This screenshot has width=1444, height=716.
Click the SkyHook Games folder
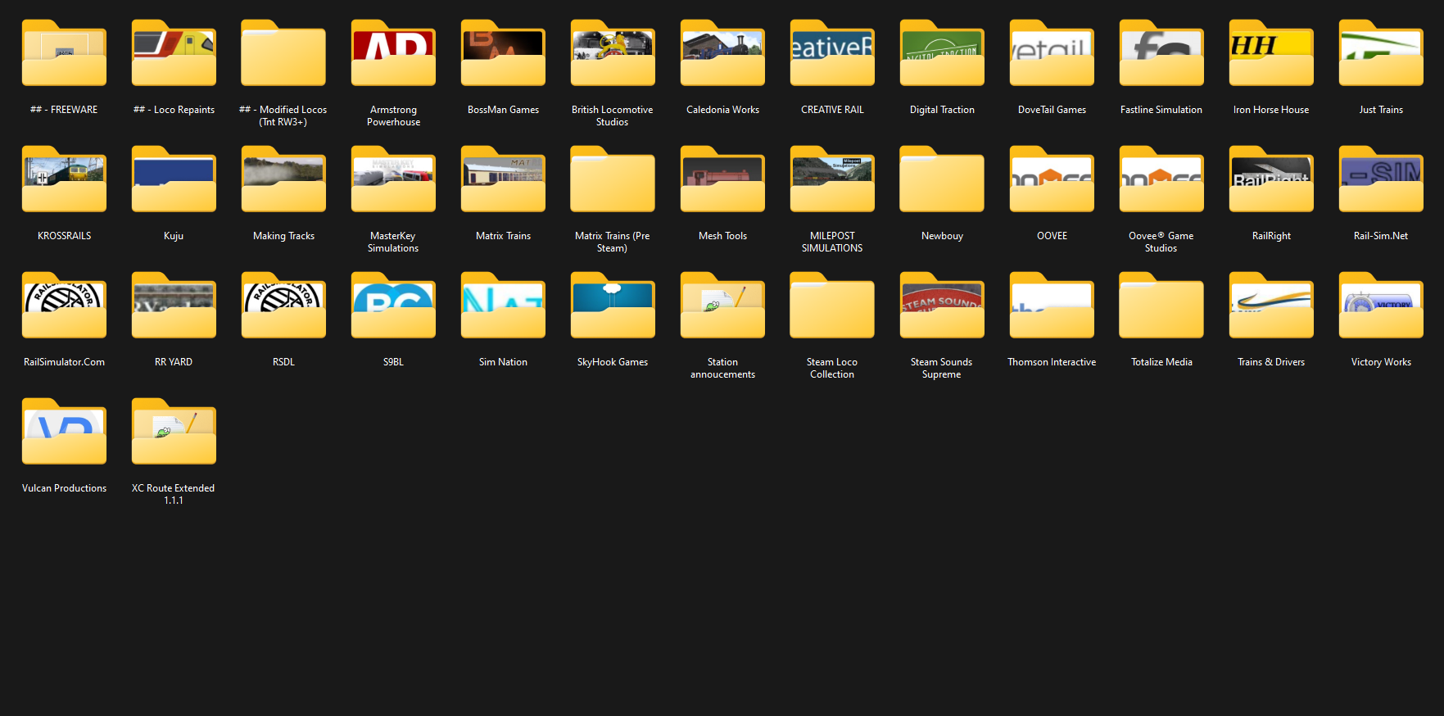pos(613,306)
